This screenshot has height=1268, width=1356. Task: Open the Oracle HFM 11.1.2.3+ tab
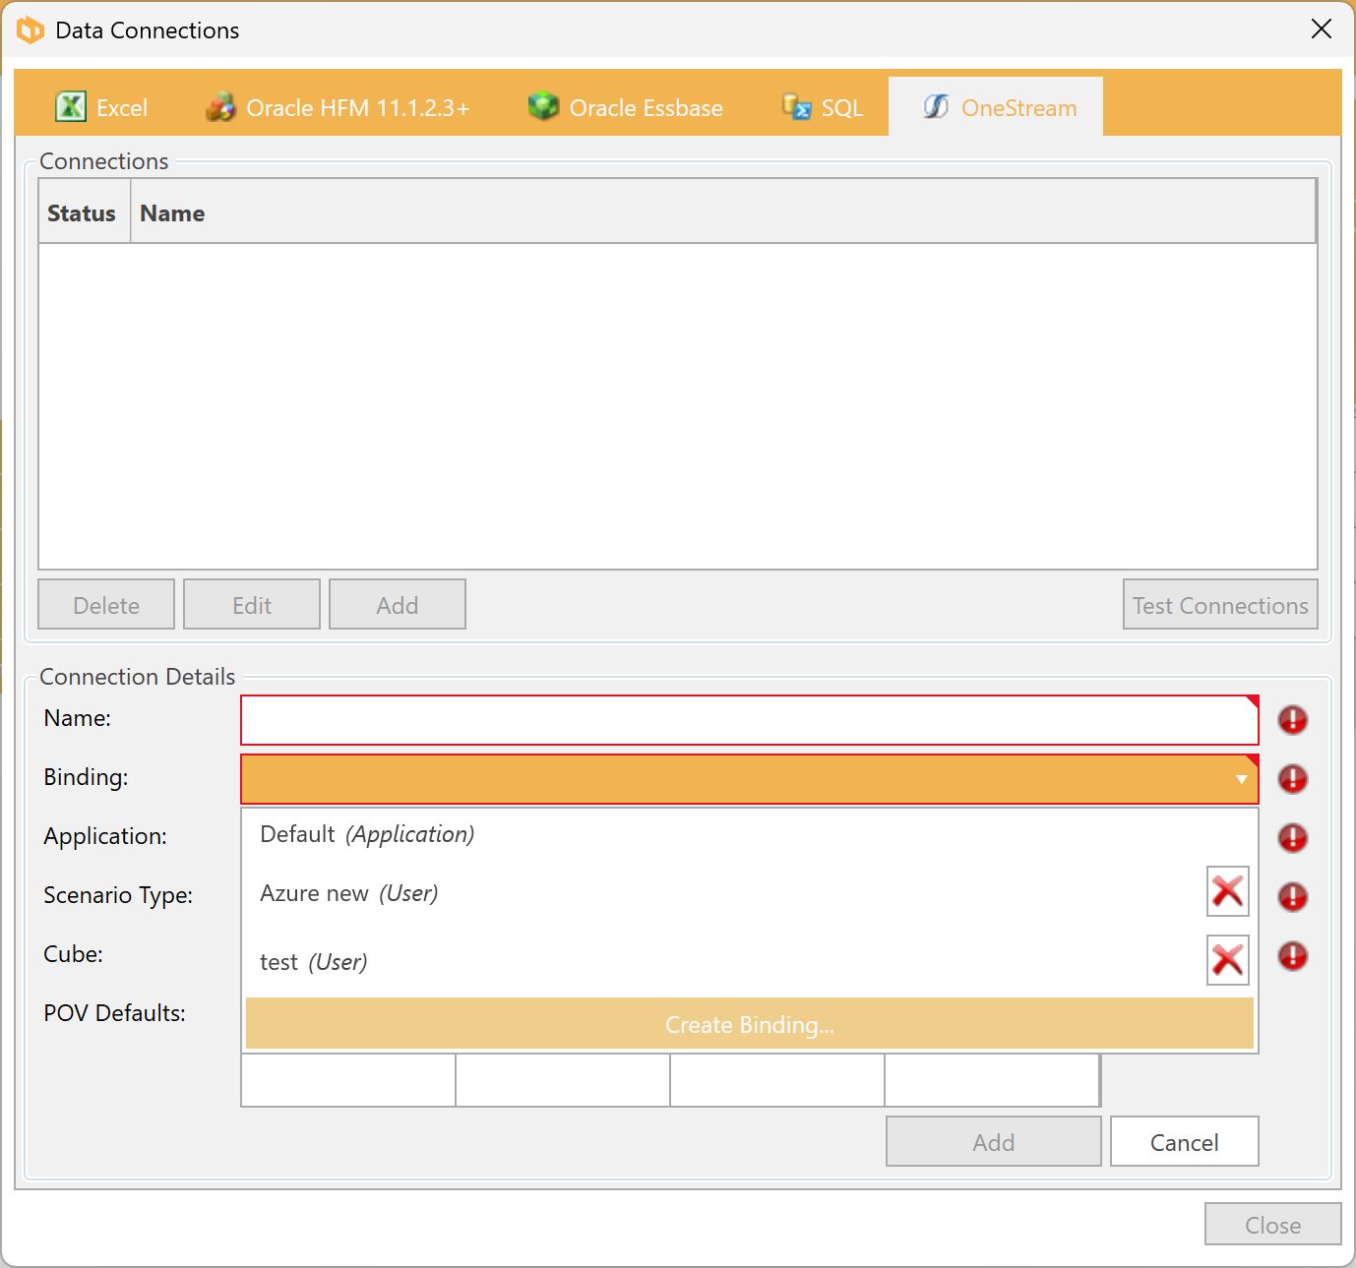pyautogui.click(x=338, y=106)
